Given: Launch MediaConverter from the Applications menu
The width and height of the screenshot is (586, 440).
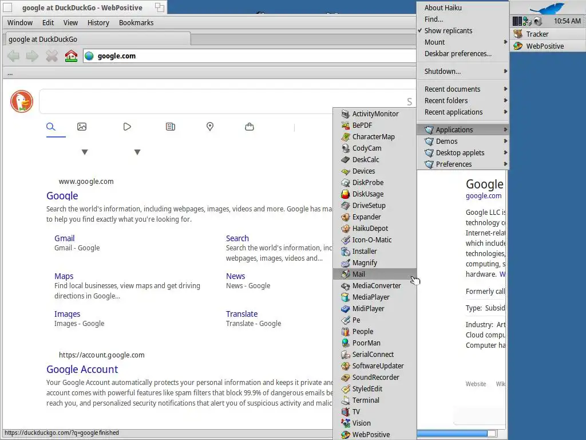Looking at the screenshot, I should pyautogui.click(x=374, y=286).
